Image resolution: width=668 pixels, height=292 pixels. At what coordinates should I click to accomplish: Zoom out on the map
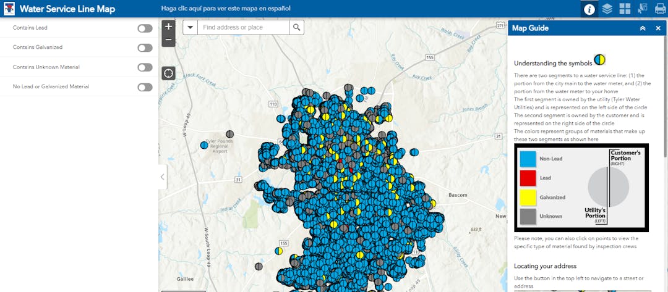tap(168, 40)
